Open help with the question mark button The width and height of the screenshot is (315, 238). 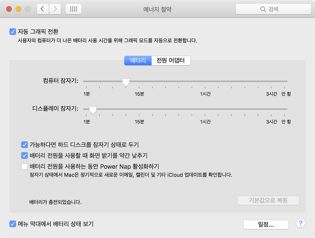[301, 223]
